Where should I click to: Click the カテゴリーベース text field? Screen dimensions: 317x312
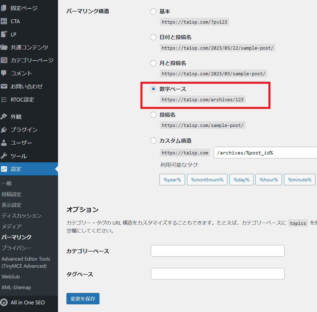[x=218, y=251]
